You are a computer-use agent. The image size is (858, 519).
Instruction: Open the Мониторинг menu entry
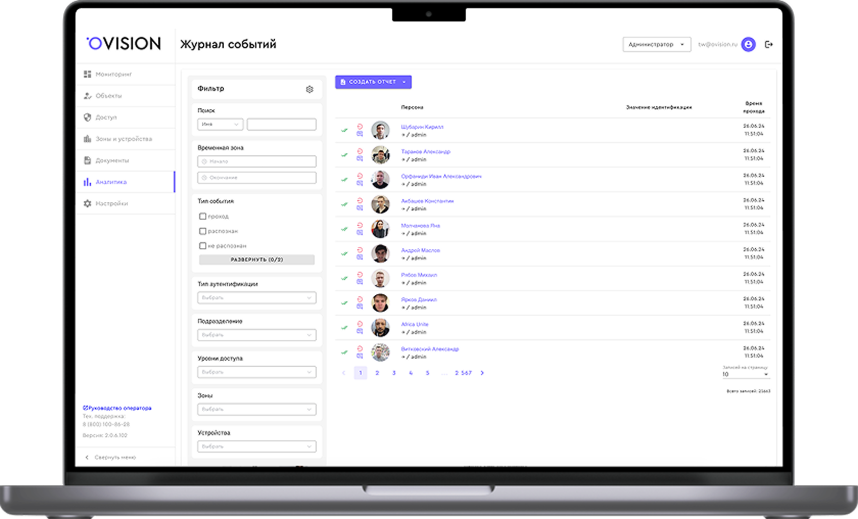pos(113,74)
